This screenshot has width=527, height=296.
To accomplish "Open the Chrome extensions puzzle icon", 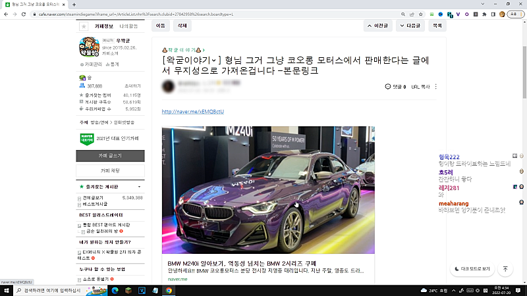I will point(484,14).
